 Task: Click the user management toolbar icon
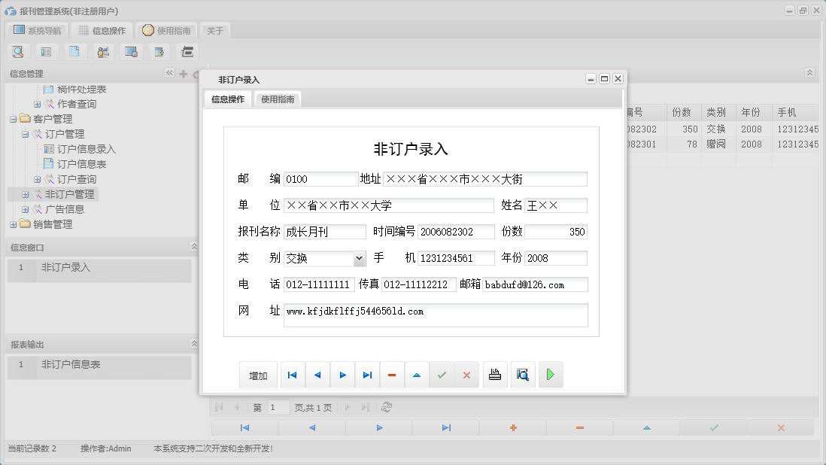coord(103,51)
